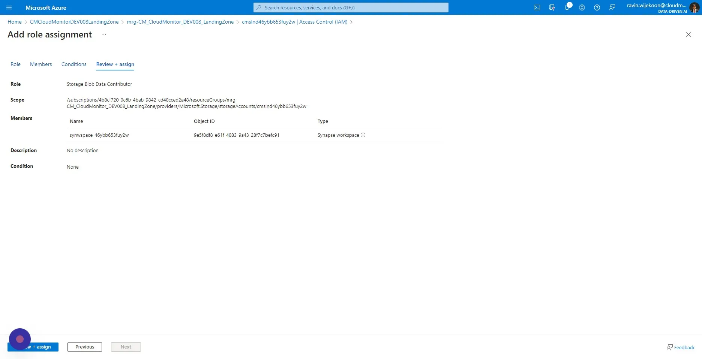Switch to the Role tab

(x=15, y=64)
